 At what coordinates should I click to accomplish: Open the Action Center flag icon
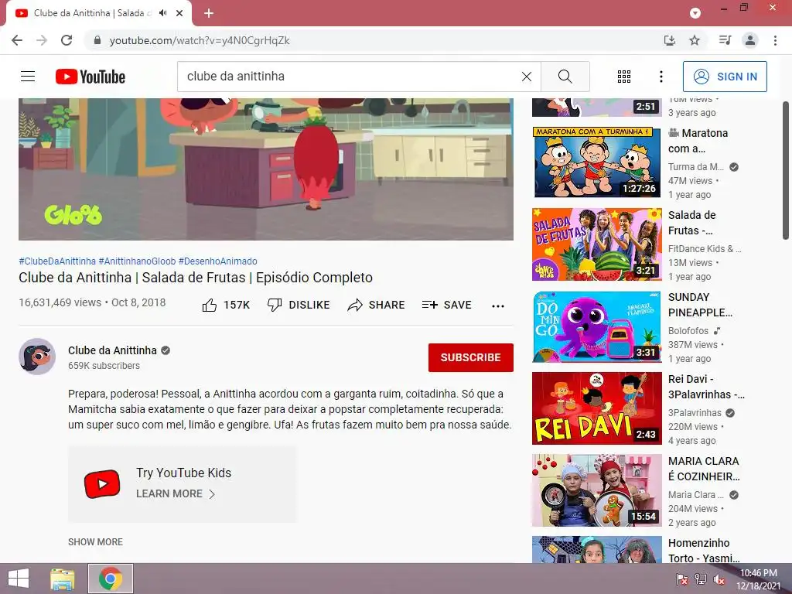[681, 579]
